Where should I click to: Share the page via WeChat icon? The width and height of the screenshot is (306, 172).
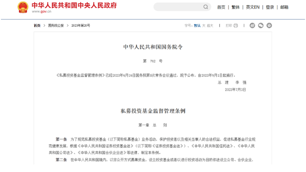pyautogui.click(x=261, y=26)
